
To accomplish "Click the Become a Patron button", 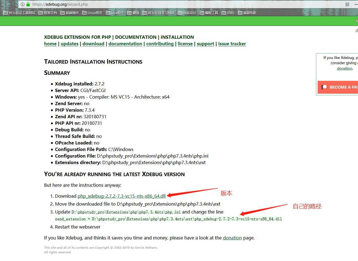I will 338,87.
